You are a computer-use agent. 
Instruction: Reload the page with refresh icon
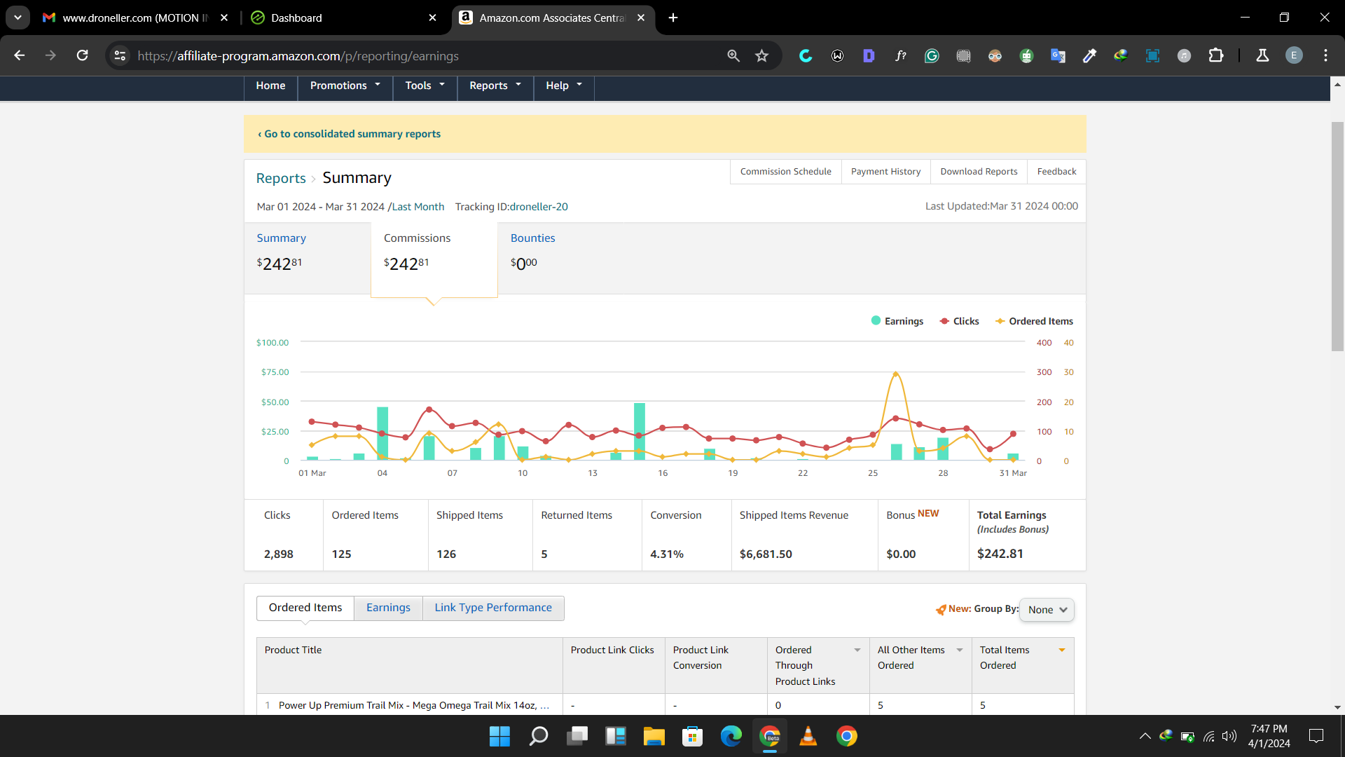tap(82, 55)
